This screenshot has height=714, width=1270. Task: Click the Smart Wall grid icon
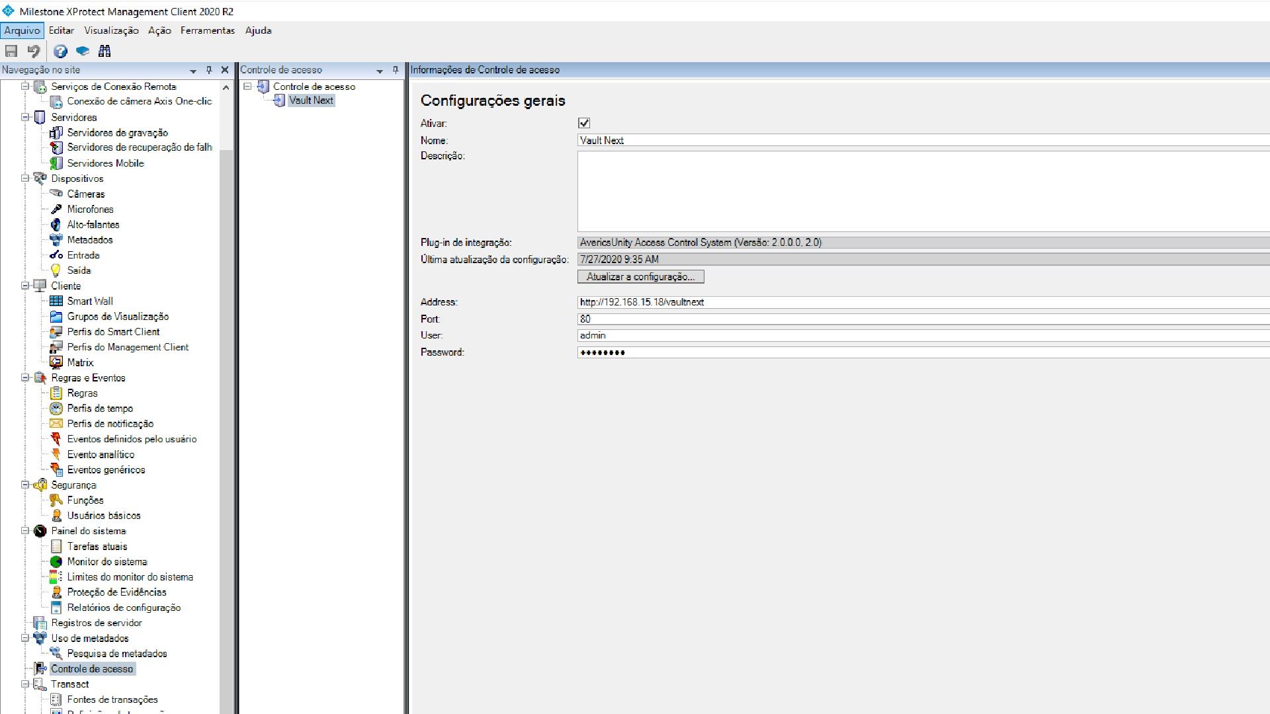(56, 301)
